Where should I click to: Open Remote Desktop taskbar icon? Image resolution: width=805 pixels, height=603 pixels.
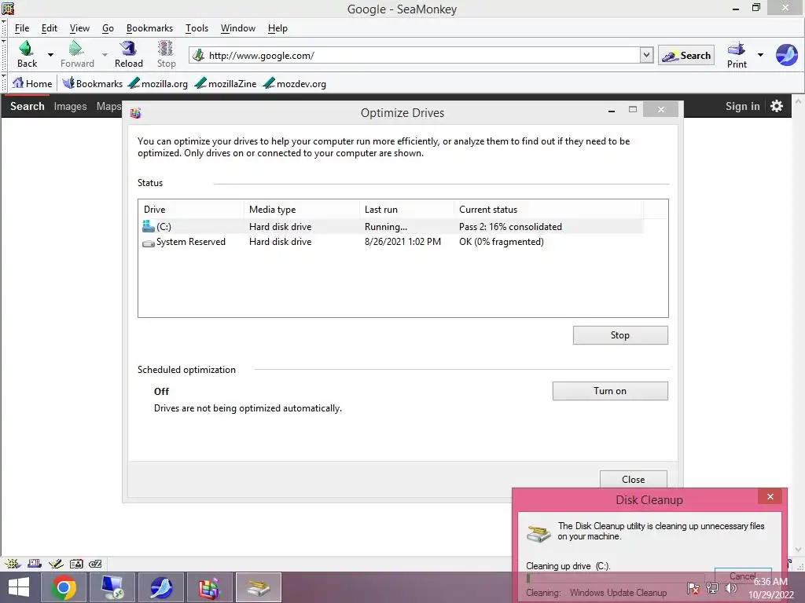112,587
